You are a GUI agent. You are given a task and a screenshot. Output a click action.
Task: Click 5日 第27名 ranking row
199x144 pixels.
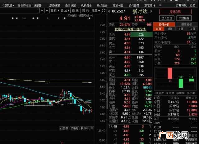coord(176,110)
